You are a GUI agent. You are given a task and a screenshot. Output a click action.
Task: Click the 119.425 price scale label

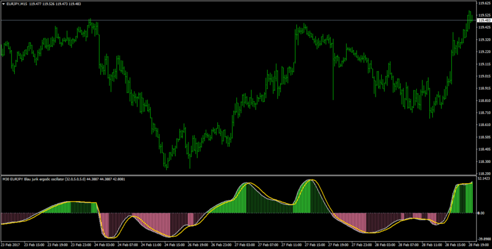485,27
